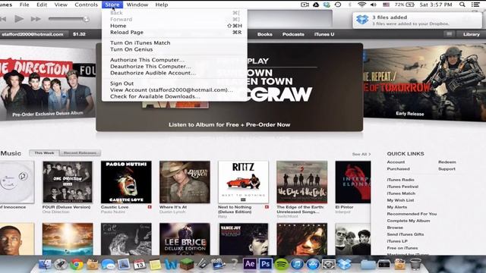Screen dimensions: 486x273
Task: Open Notification Center icon
Action: tap(475, 5)
